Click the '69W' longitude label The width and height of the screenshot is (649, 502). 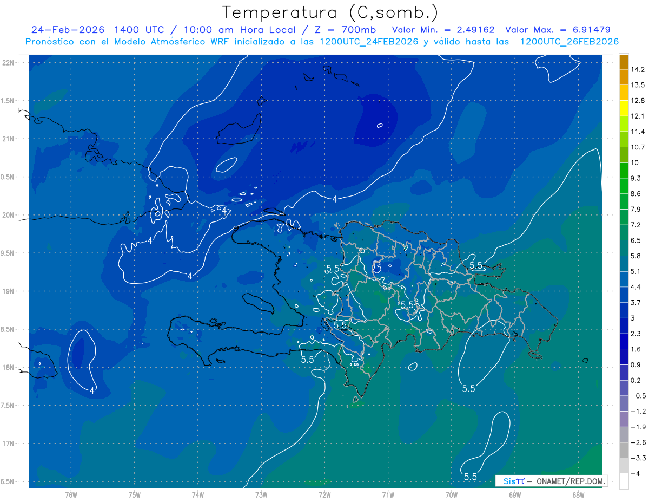[x=515, y=495]
